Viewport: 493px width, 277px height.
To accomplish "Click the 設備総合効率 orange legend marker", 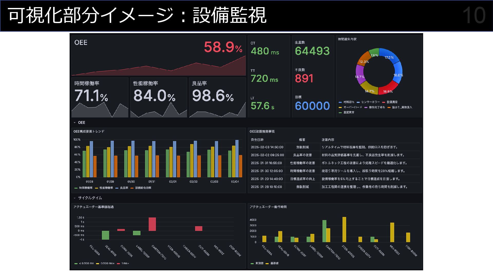I will (132, 188).
